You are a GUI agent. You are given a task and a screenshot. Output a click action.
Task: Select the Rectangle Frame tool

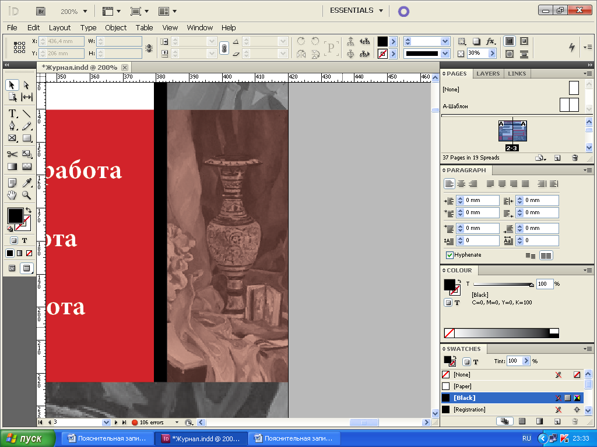click(x=12, y=138)
